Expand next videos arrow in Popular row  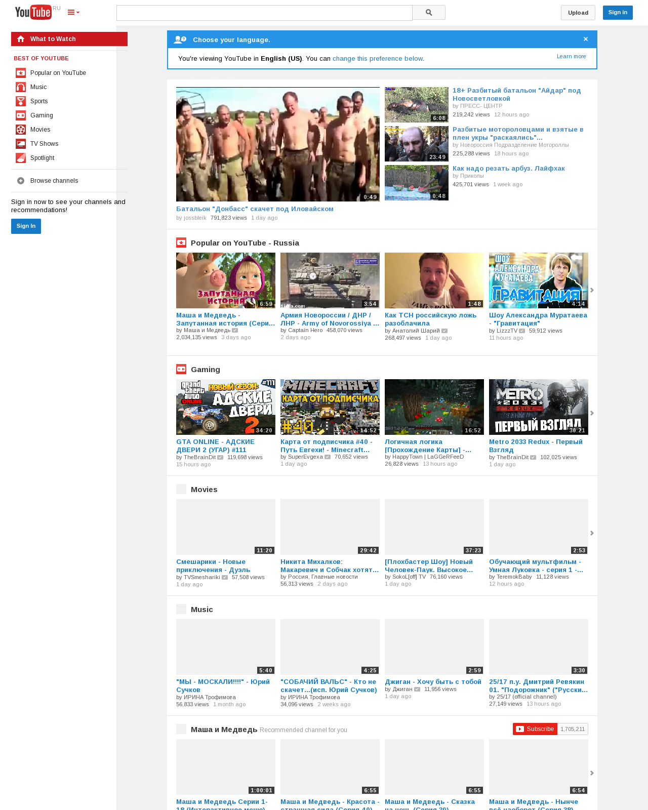(x=592, y=290)
